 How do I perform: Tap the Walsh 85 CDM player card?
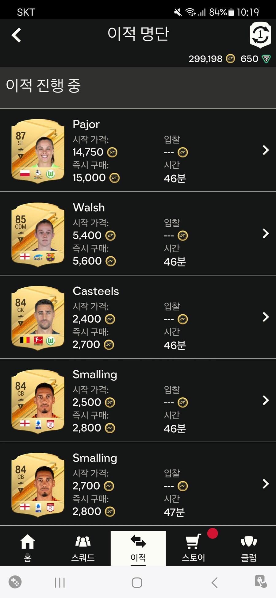[x=38, y=234]
